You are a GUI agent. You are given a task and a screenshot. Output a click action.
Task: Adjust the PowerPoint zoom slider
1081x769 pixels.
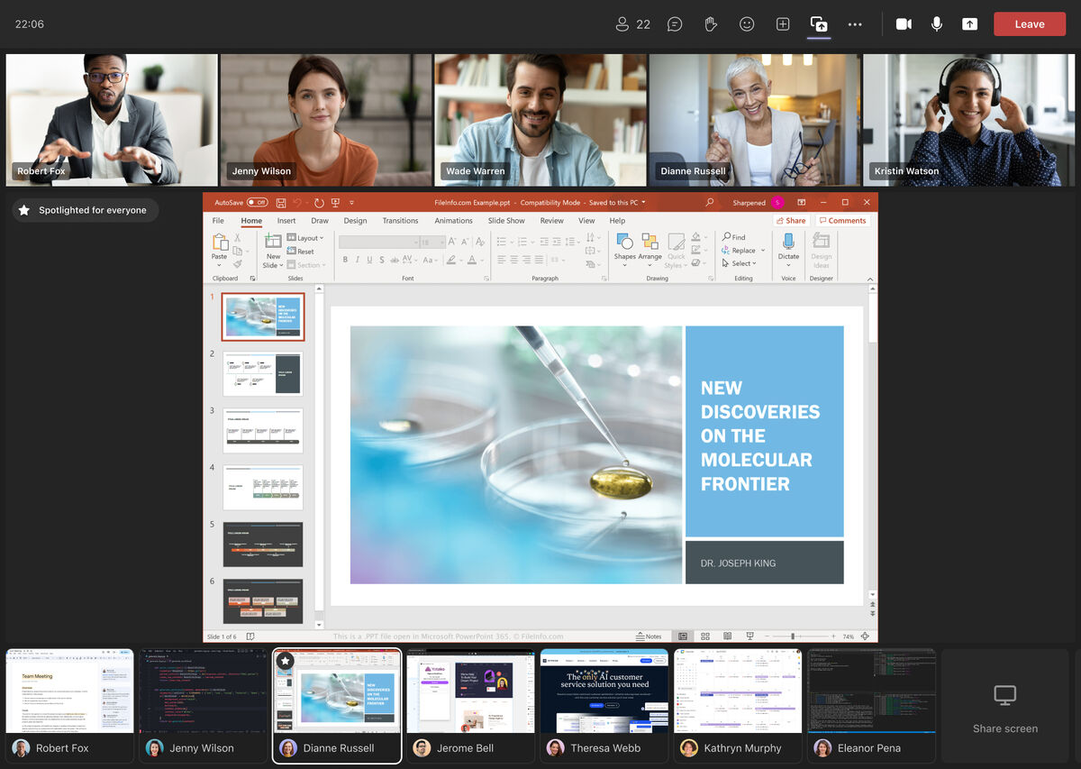pos(792,636)
